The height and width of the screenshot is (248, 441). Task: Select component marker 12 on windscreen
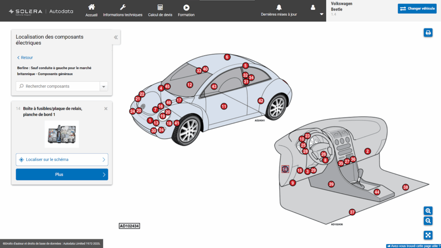[189, 85]
